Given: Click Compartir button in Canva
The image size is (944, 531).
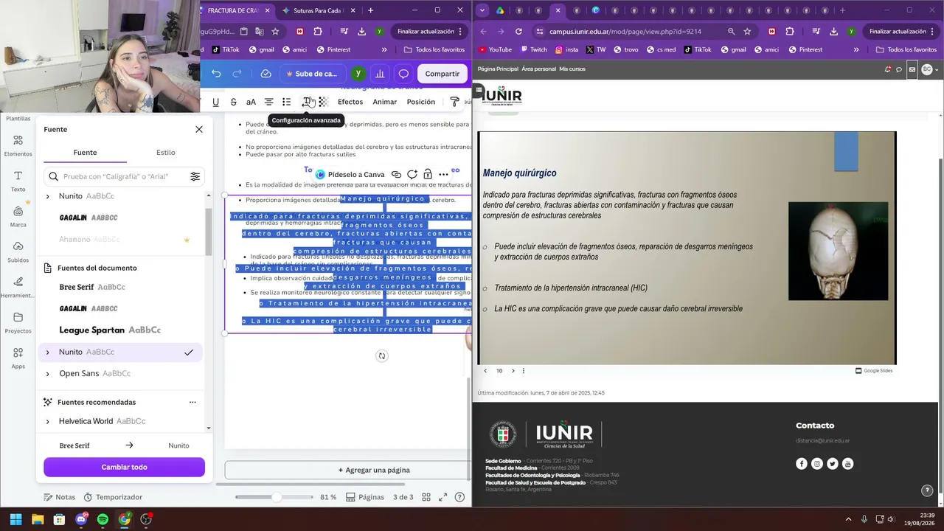Looking at the screenshot, I should coord(442,74).
